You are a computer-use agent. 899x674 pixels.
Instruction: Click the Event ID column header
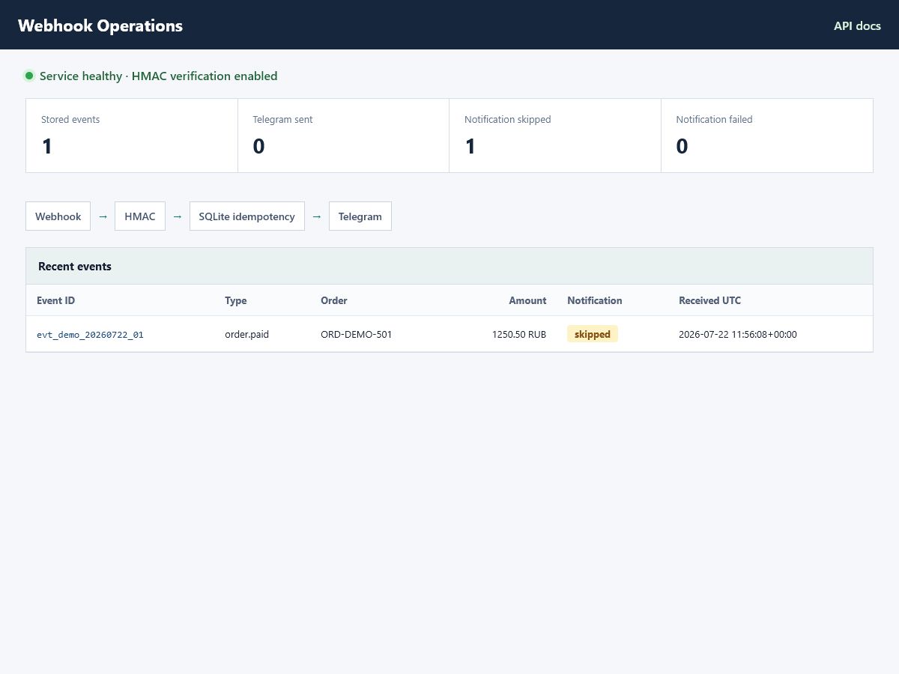(x=56, y=300)
